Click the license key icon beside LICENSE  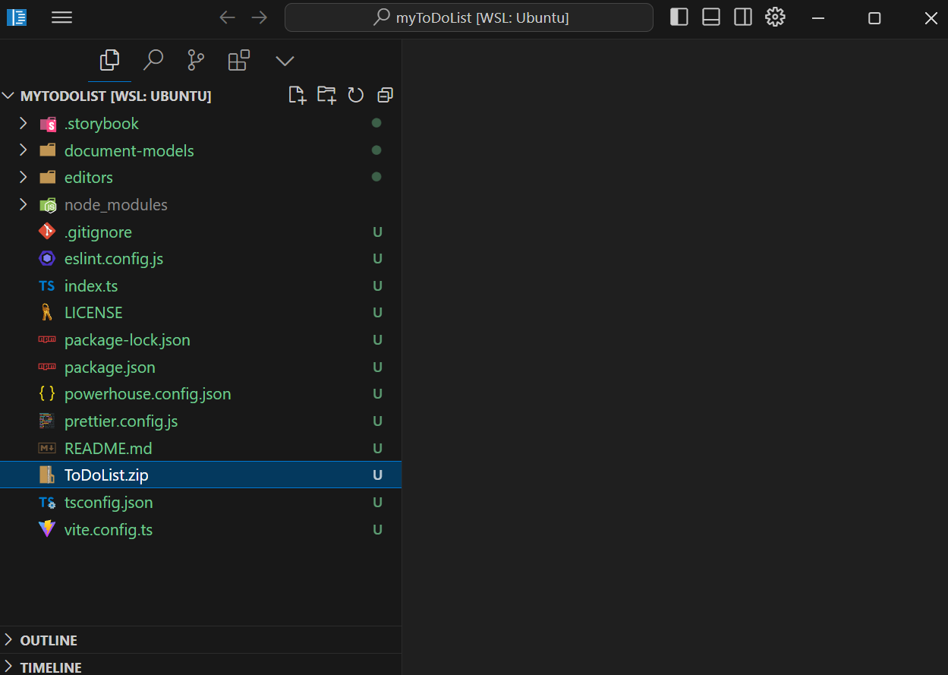(x=47, y=312)
